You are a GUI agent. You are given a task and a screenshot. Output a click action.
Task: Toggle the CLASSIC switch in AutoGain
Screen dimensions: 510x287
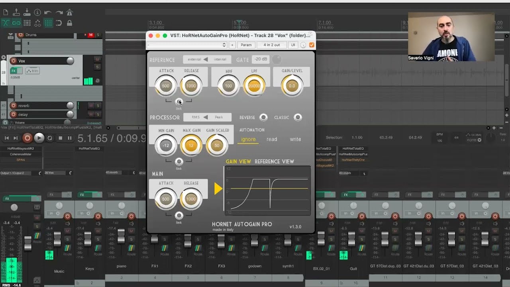[x=298, y=117]
